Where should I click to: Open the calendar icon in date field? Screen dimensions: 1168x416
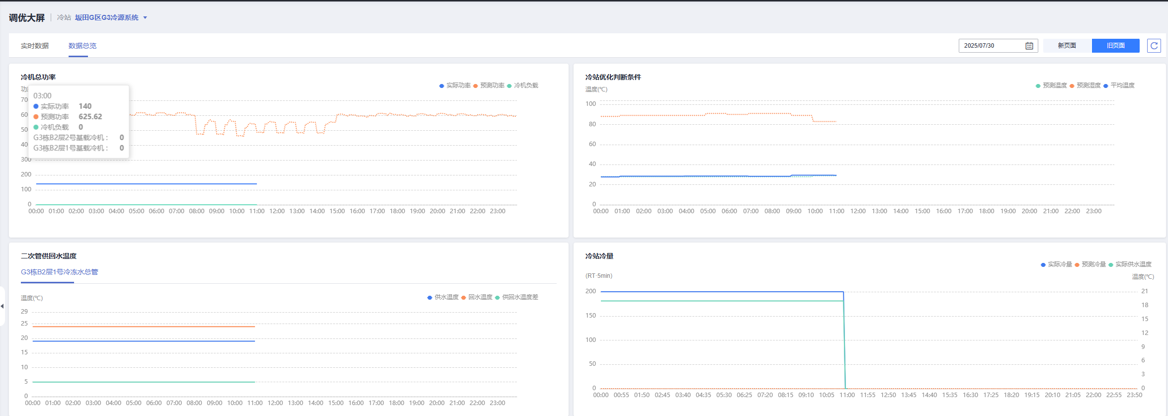click(x=1029, y=46)
